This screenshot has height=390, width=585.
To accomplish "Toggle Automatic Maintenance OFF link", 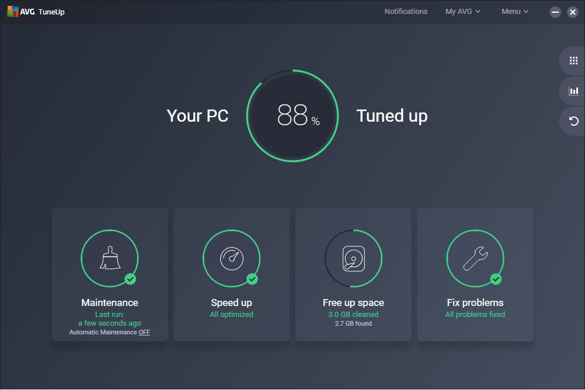I will pyautogui.click(x=144, y=332).
